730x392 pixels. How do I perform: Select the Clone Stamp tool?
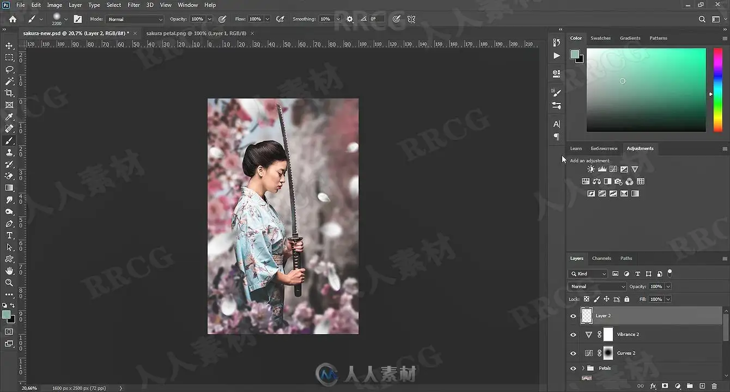(9, 152)
